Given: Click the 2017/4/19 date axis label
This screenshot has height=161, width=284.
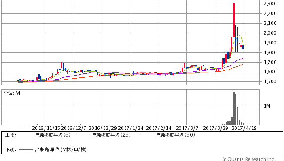Looking at the screenshot, I should pos(244,128).
